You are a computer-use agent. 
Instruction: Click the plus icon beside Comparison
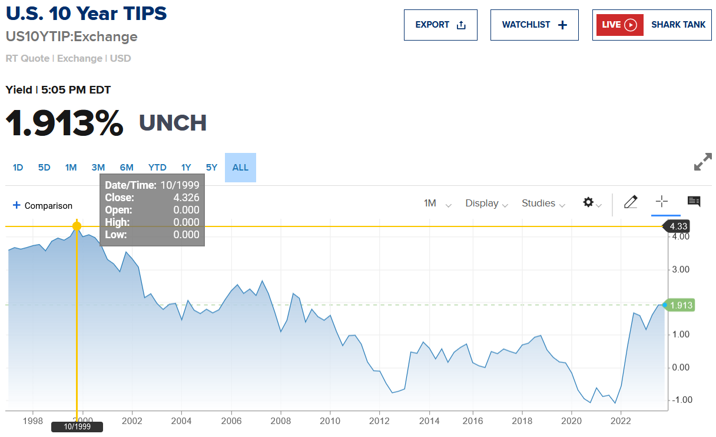16,205
